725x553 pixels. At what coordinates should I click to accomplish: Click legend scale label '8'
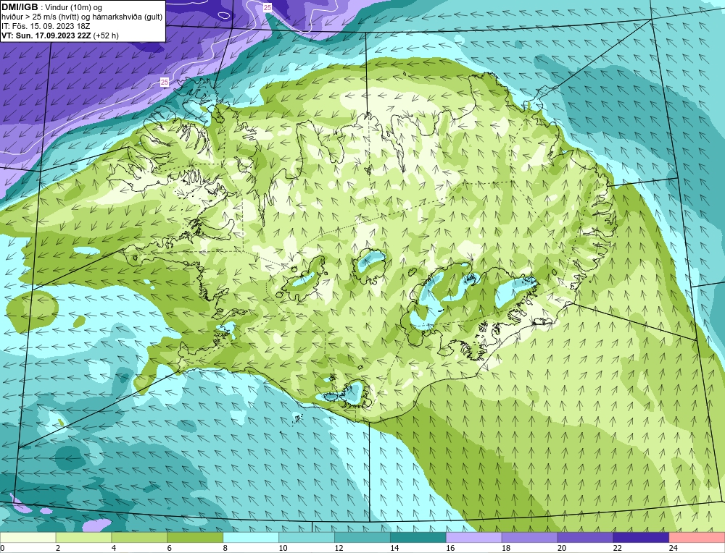pyautogui.click(x=225, y=548)
